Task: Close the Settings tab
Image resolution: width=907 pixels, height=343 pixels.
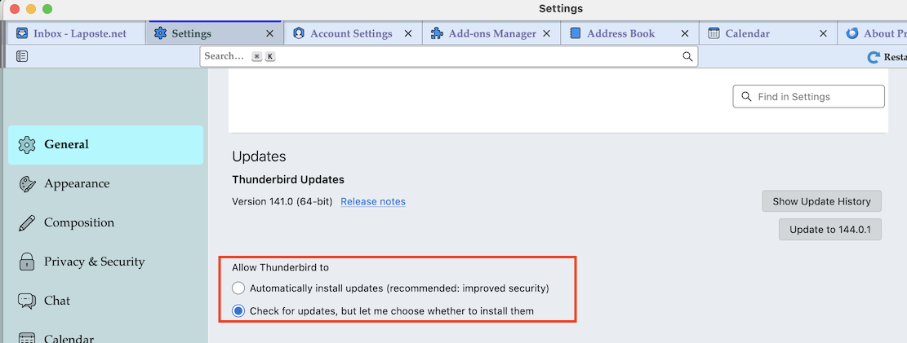Action: [270, 33]
